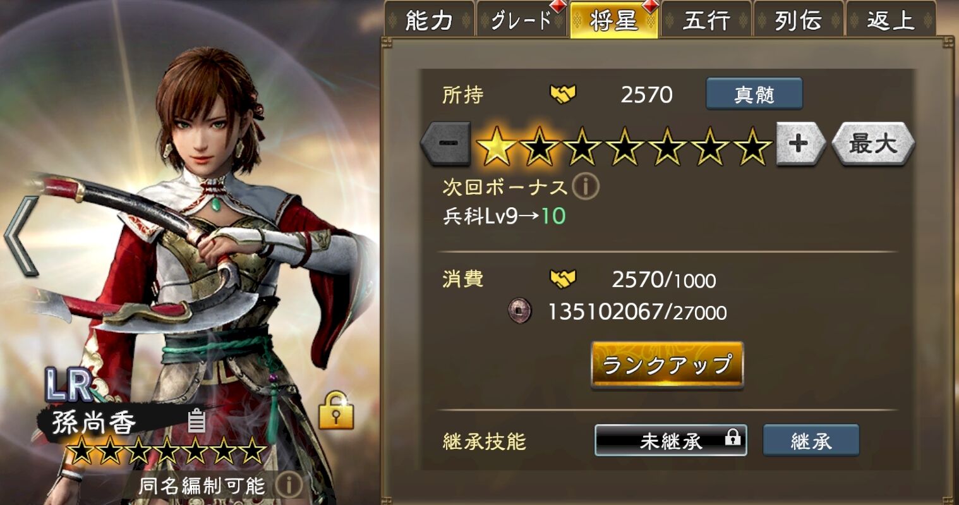Screen dimensions: 959x505
Task: Click the small lock on 未継承 field
Action: click(732, 437)
